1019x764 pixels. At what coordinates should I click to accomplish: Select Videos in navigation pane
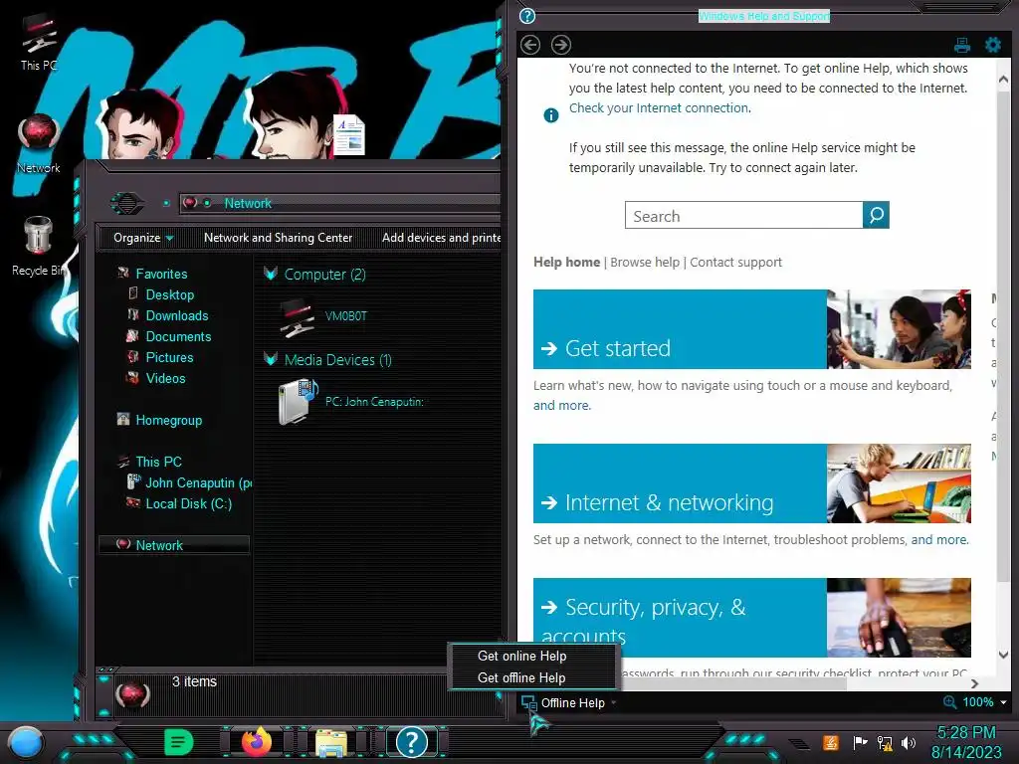[x=165, y=378]
